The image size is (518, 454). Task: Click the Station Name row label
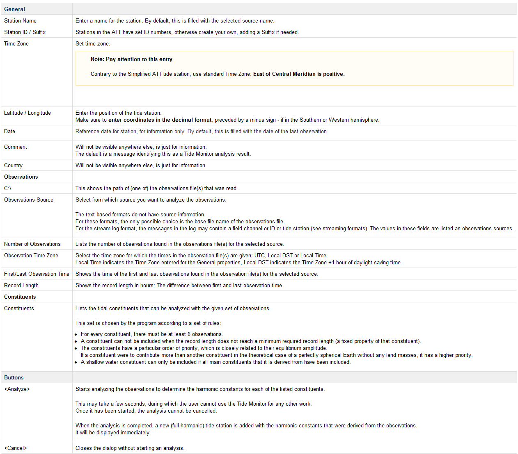pyautogui.click(x=20, y=20)
